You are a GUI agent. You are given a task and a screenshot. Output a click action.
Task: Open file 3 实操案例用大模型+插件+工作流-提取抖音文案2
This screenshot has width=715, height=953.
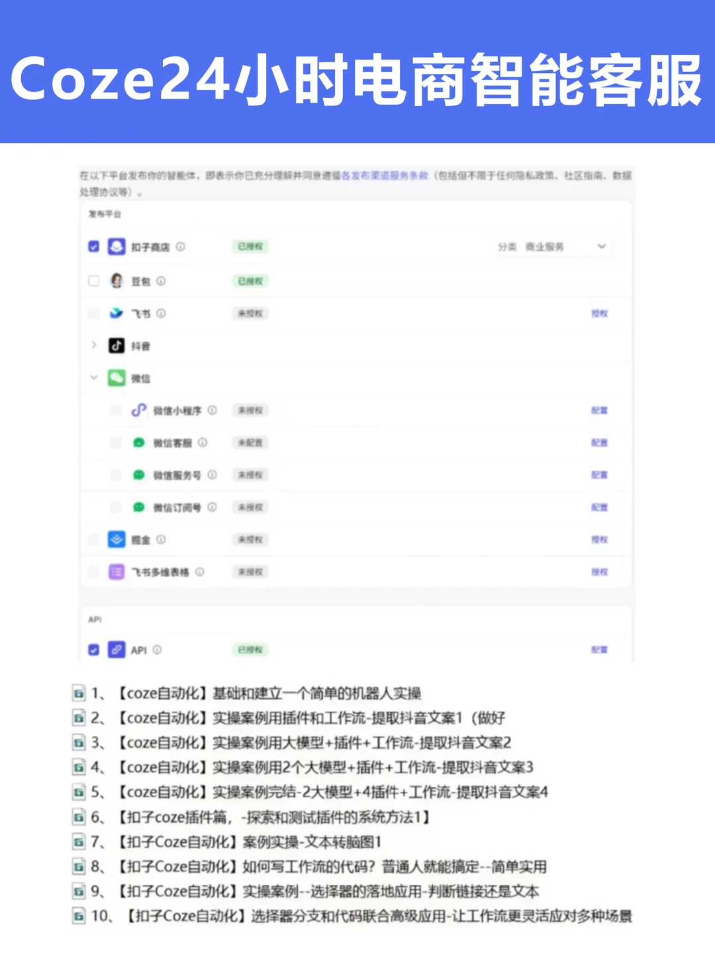pos(292,743)
